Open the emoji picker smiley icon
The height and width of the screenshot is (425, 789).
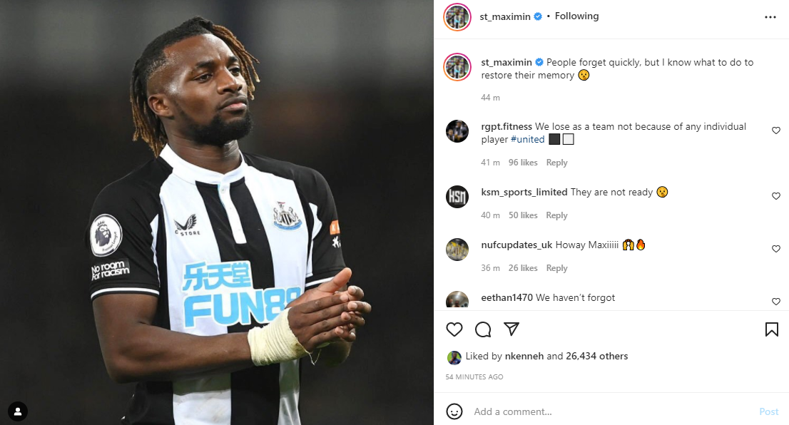[x=454, y=411]
